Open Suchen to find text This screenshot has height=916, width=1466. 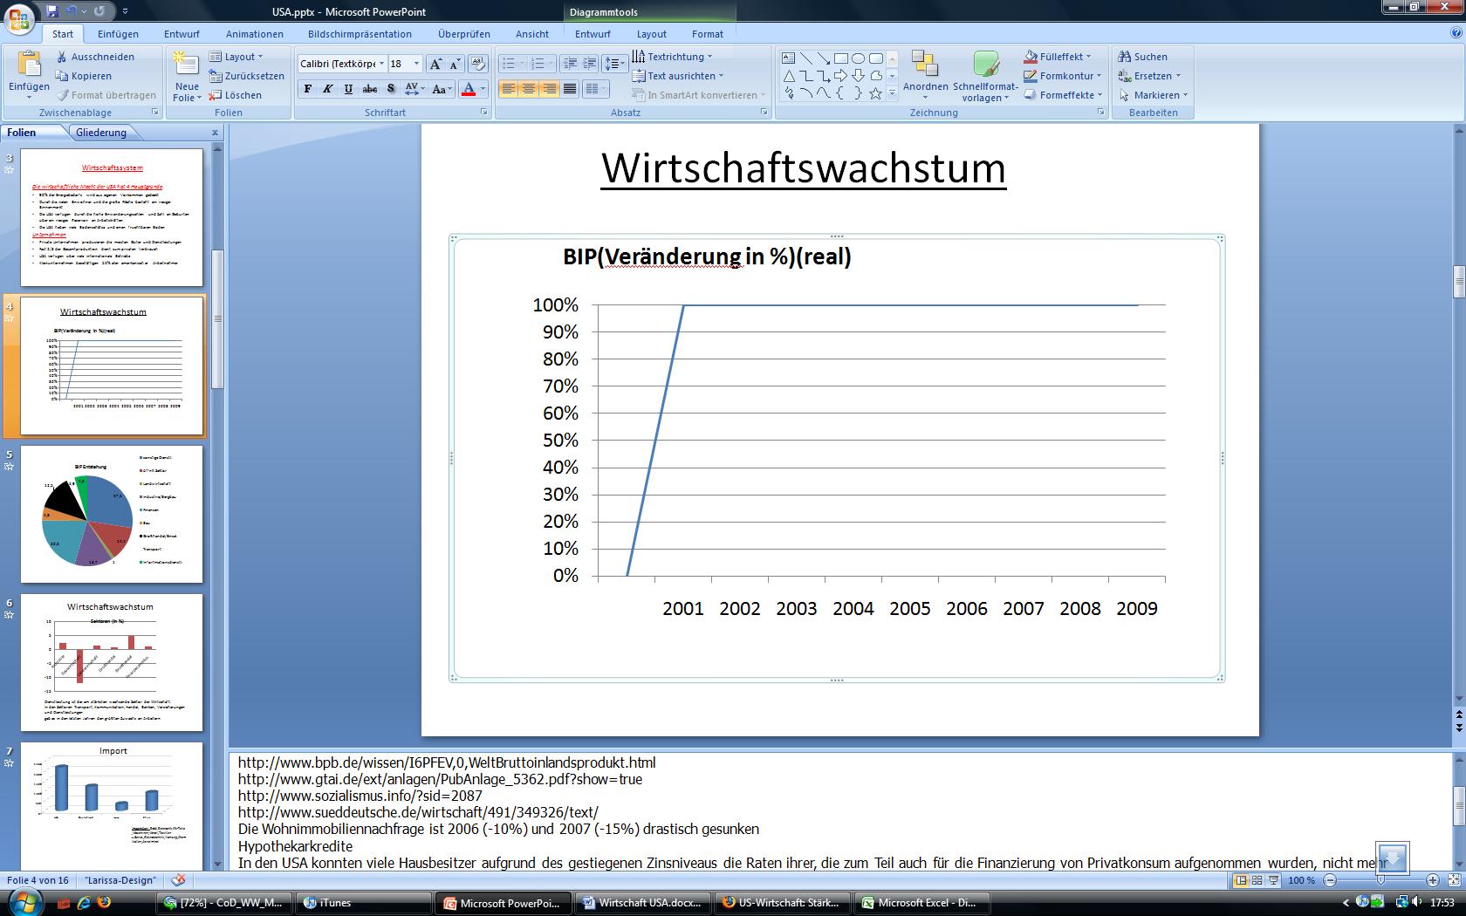[1141, 57]
